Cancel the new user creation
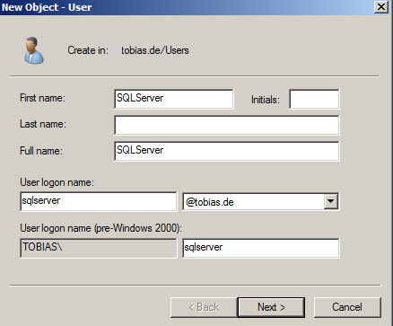393x326 pixels. pos(347,307)
